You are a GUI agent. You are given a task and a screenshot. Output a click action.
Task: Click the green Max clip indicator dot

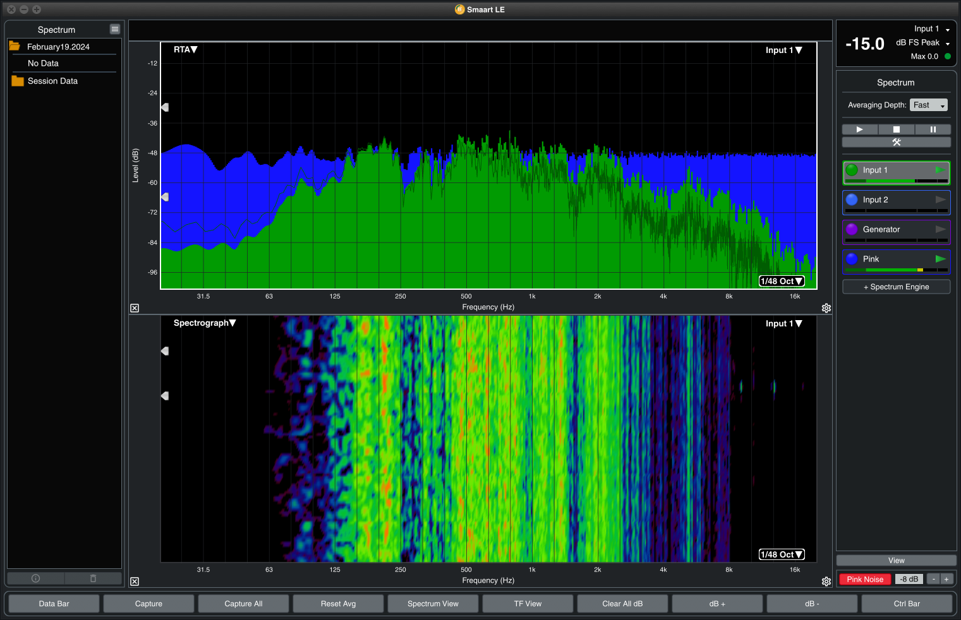(x=947, y=56)
